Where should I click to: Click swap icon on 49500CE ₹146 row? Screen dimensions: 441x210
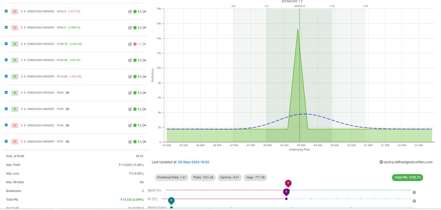click(140, 125)
